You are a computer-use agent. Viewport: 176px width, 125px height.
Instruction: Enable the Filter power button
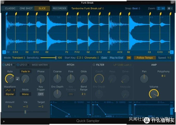pos(94,65)
